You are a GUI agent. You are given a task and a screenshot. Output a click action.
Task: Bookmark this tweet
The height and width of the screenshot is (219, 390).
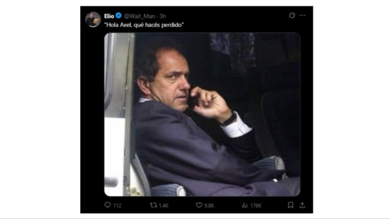coord(291,205)
